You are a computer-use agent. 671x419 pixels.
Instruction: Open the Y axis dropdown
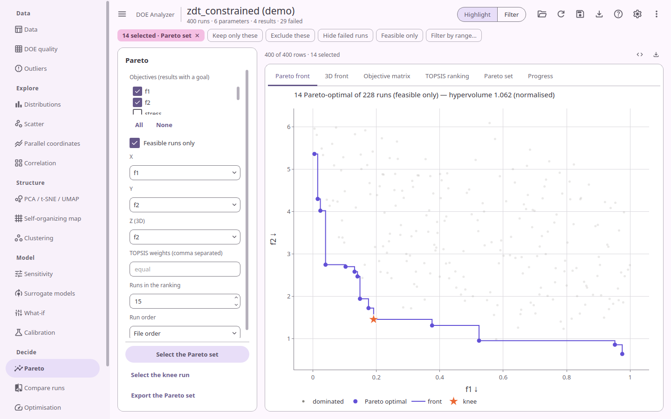click(x=185, y=205)
